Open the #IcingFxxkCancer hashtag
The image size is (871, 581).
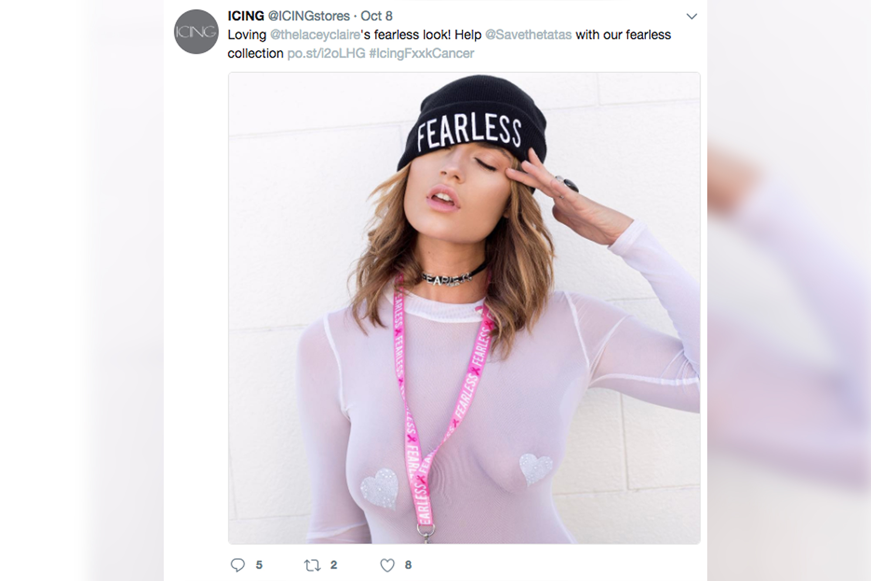(x=422, y=54)
